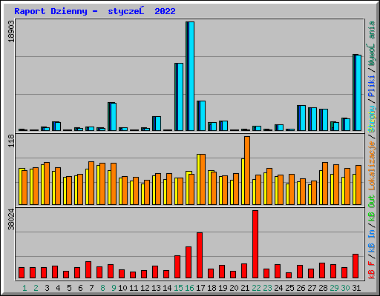Click the day 1 label on the x-axis
Image resolution: width=380 pixels, height=296 pixels.
pyautogui.click(x=24, y=288)
